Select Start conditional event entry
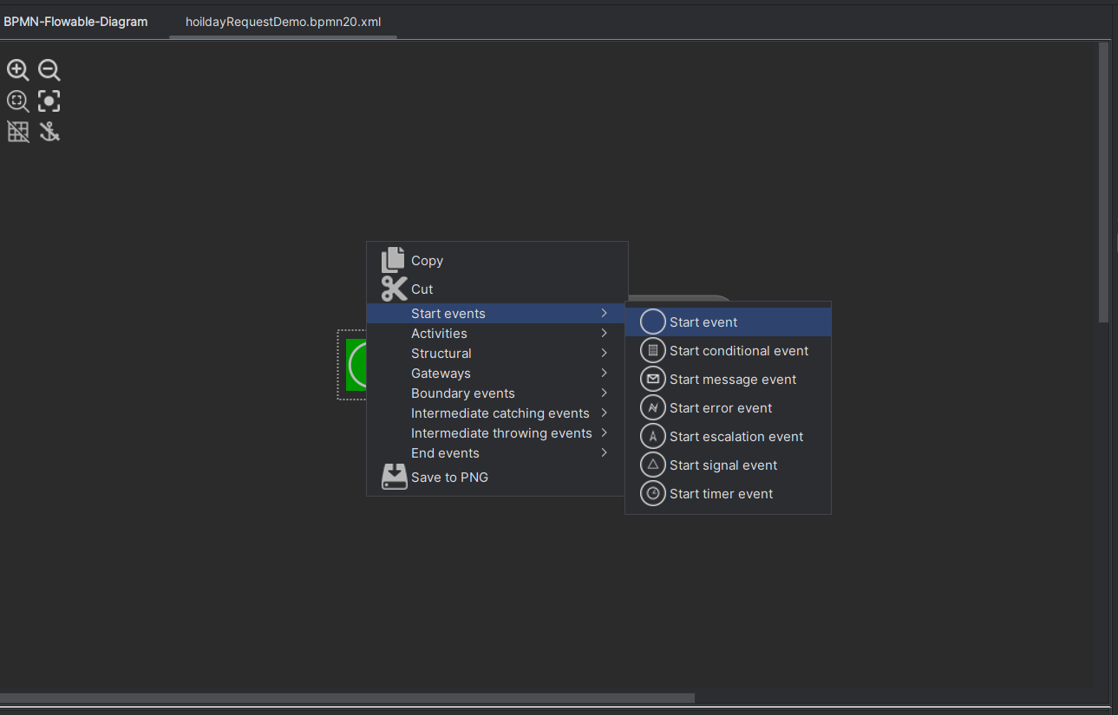The height and width of the screenshot is (715, 1118). (729, 351)
